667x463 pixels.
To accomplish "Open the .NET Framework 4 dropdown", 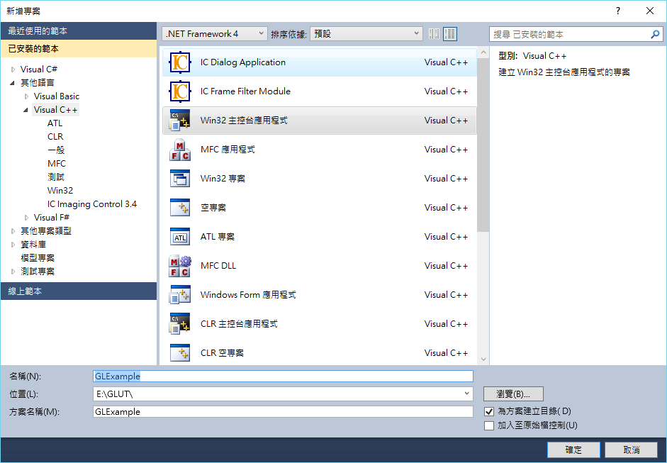I will pyautogui.click(x=214, y=34).
